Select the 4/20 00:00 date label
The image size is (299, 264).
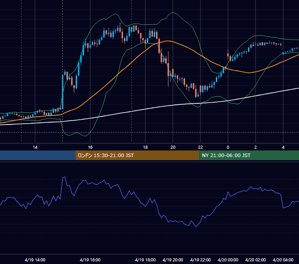[228, 260]
